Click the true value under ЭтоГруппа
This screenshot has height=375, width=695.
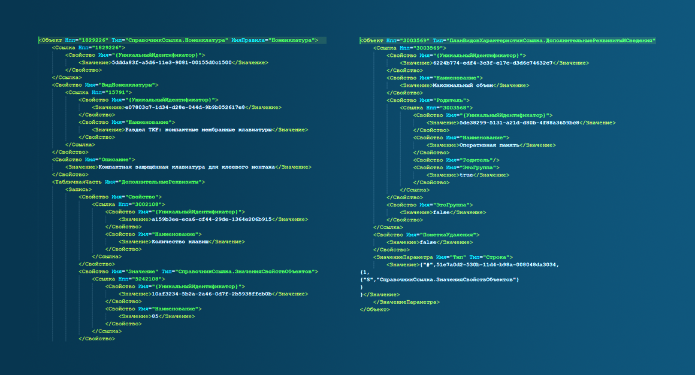click(x=466, y=175)
